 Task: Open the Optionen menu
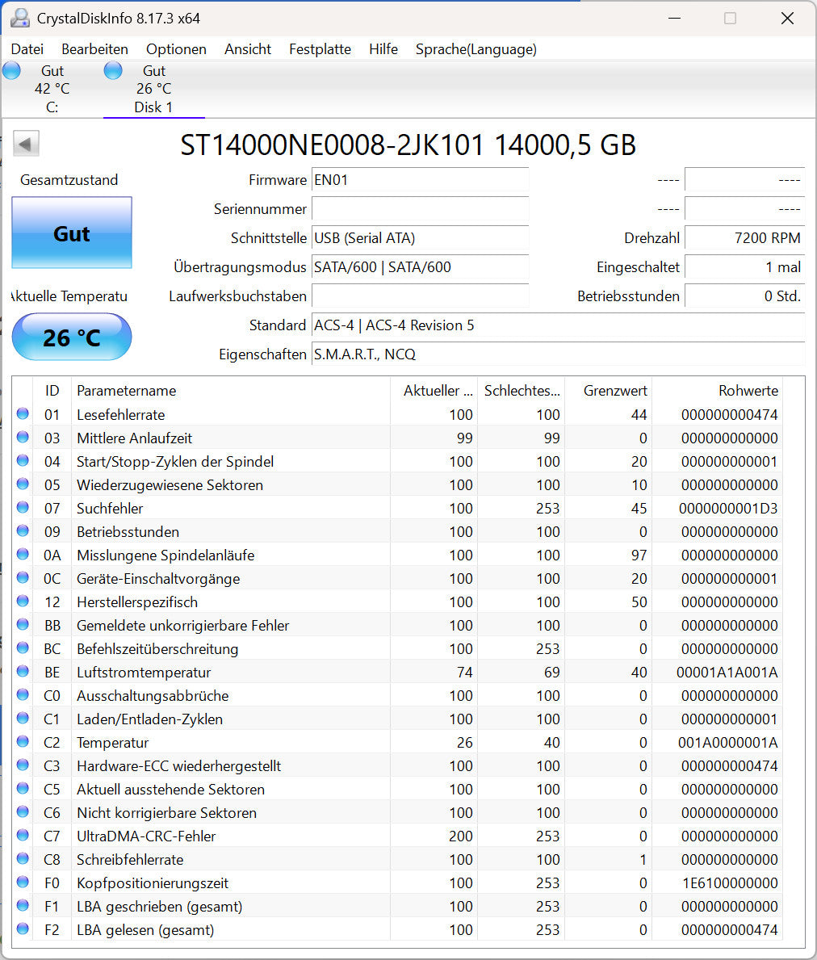pos(176,49)
